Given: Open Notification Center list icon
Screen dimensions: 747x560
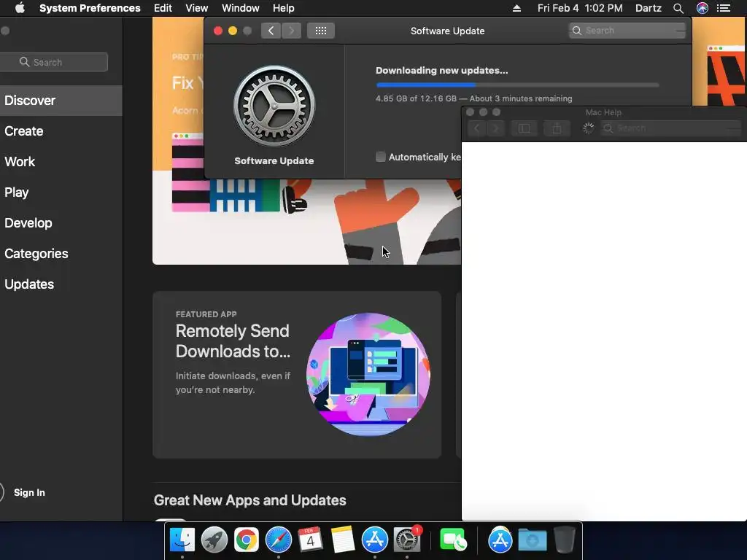Looking at the screenshot, I should (x=724, y=8).
